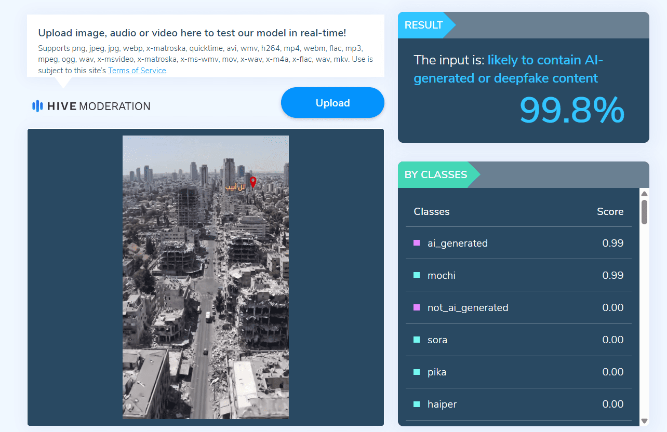The height and width of the screenshot is (432, 667).
Task: Open the Terms of Service link
Action: [x=137, y=71]
